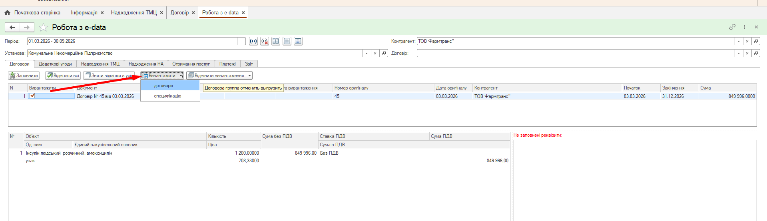This screenshot has height=221, width=767.
Task: Click the Сума column header
Action: pyautogui.click(x=727, y=88)
